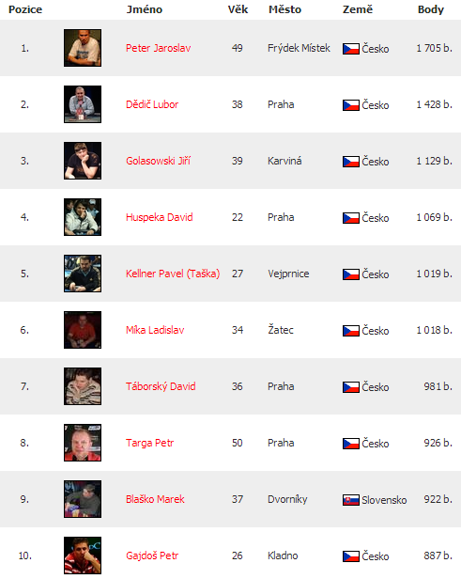Select the Blaško Marek name link
This screenshot has width=461, height=579.
155,499
